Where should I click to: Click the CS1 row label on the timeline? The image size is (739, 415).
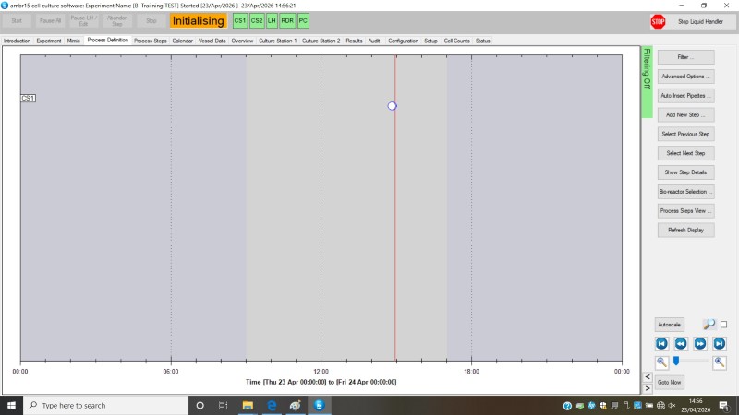coord(28,98)
